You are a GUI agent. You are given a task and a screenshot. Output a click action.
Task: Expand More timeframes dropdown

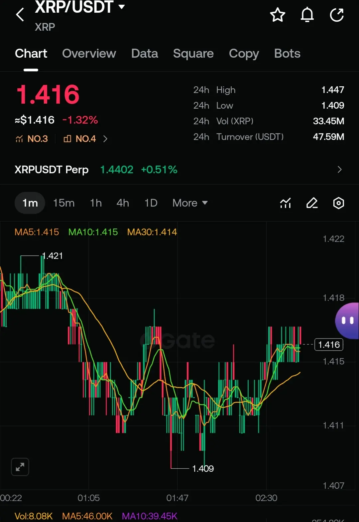(x=190, y=203)
